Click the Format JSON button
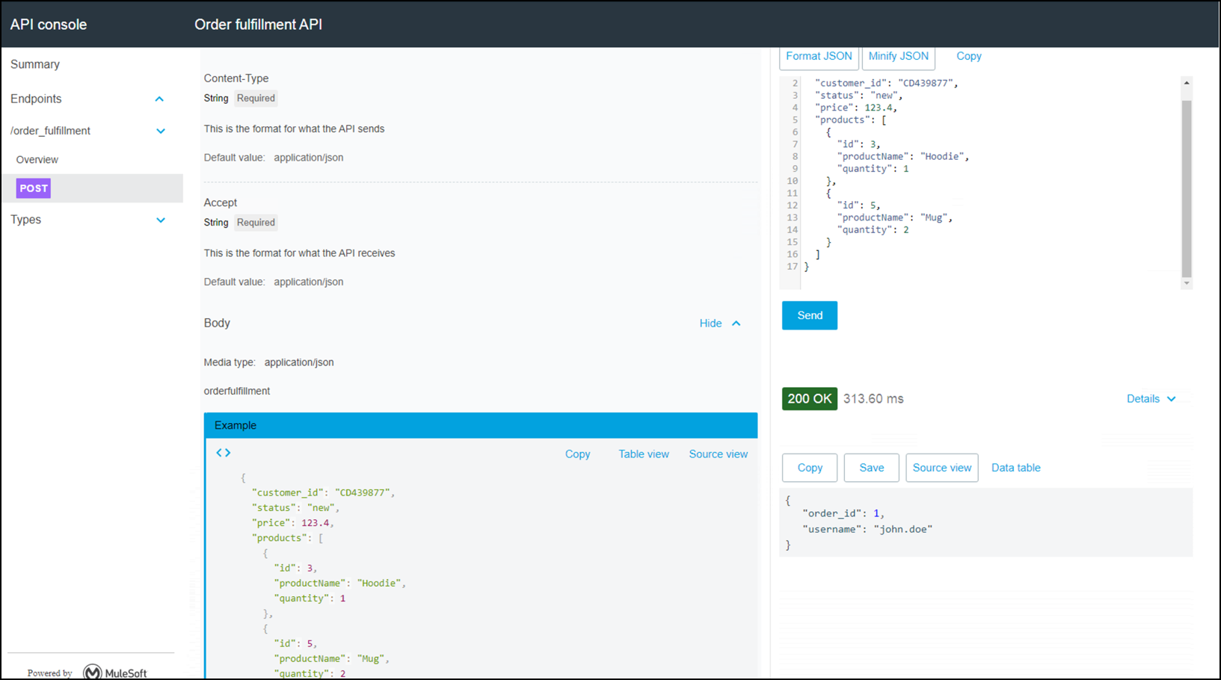1221x680 pixels. click(x=819, y=57)
